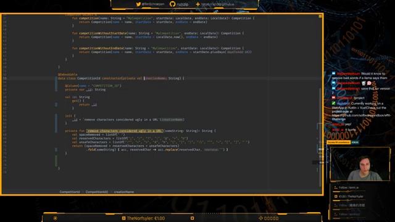Click the speech bubble emote in chat
The image size is (395, 222).
369,83
